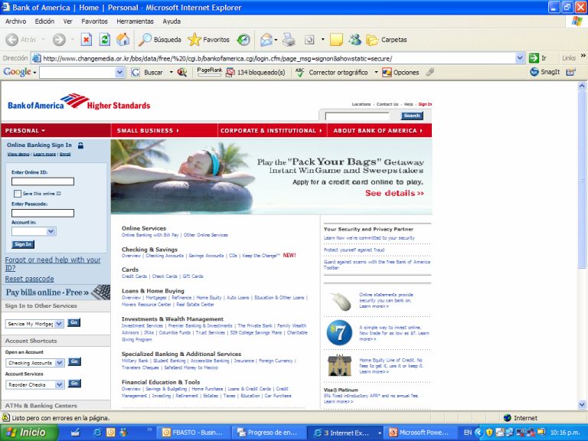588x441 pixels.
Task: Click the $7 blue circle icon
Action: pos(339,332)
